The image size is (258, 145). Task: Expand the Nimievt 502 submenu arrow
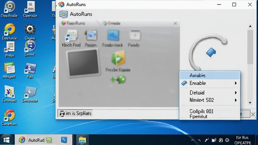click(236, 100)
